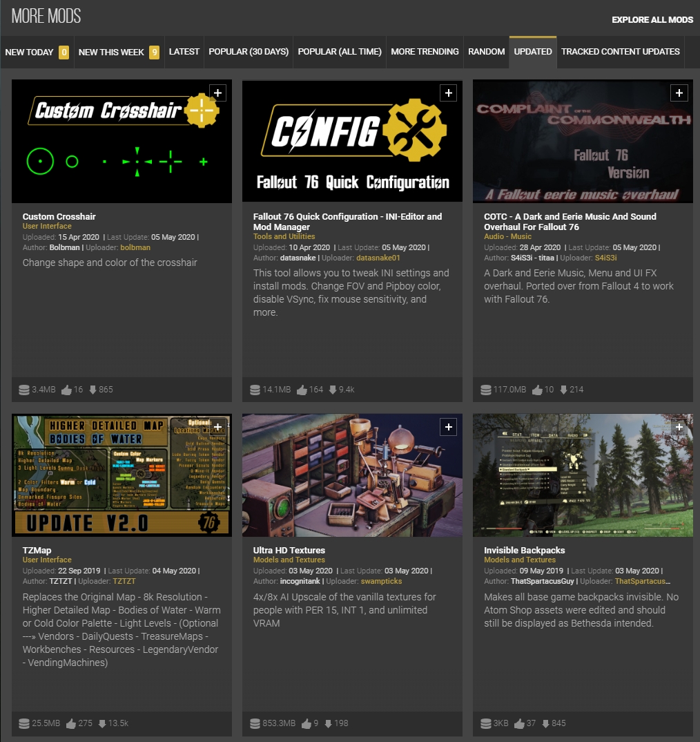Screen dimensions: 700x742
Task: Open uploader swampticks profile
Action: 381,581
